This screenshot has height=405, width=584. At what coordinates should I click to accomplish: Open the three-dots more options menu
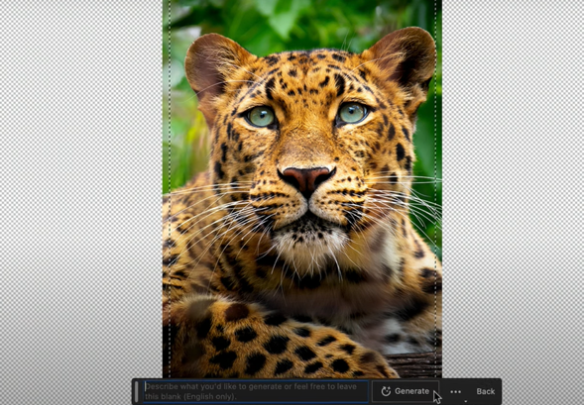[455, 391]
